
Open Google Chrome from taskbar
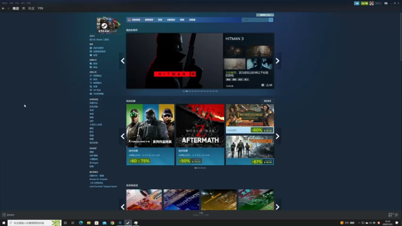112,223
